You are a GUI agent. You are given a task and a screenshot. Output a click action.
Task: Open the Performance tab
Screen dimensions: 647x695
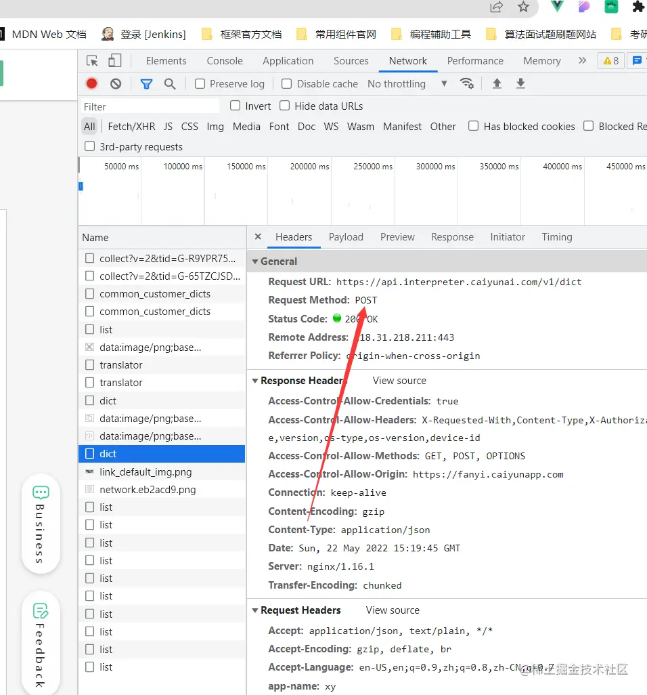coord(475,61)
